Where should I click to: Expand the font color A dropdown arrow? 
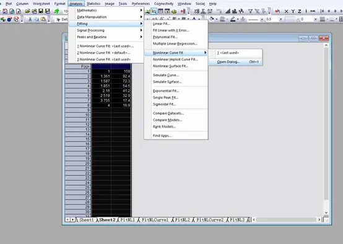199,19
